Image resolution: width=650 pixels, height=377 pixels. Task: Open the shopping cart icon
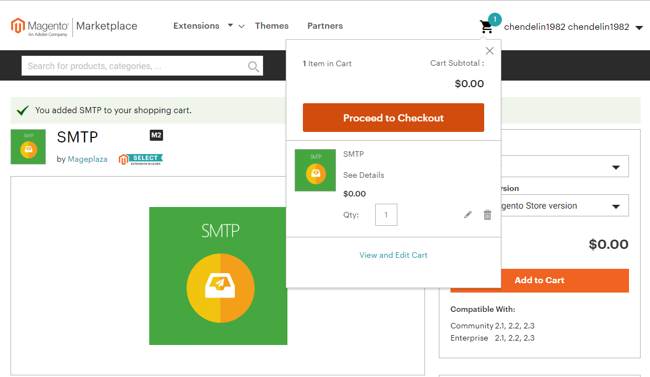[486, 27]
